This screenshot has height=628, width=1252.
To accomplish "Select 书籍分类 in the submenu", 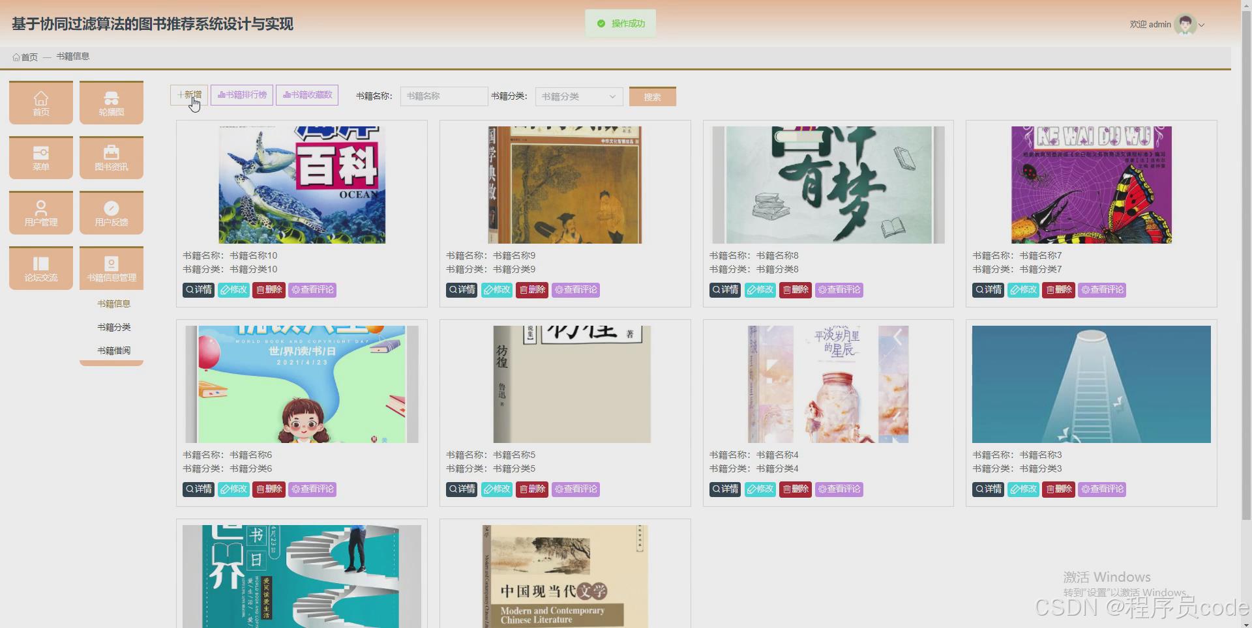I will point(113,327).
